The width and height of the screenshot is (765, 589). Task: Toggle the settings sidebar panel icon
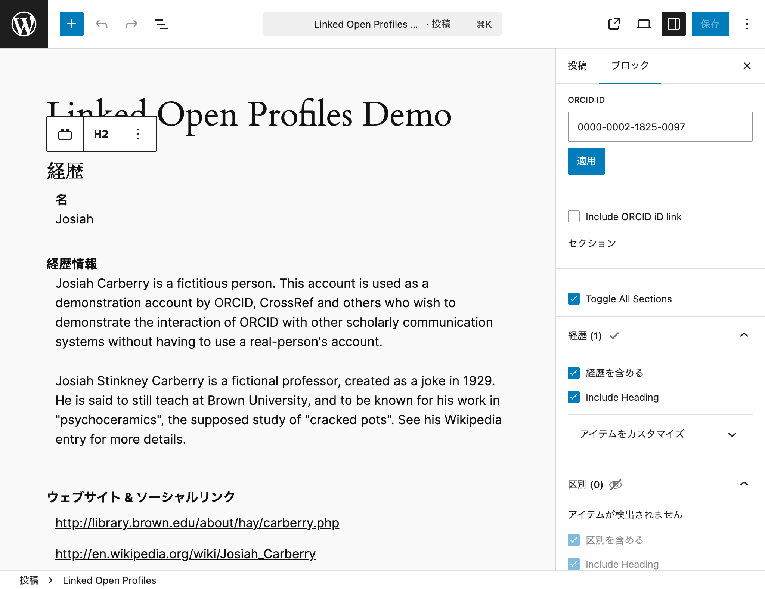(674, 24)
